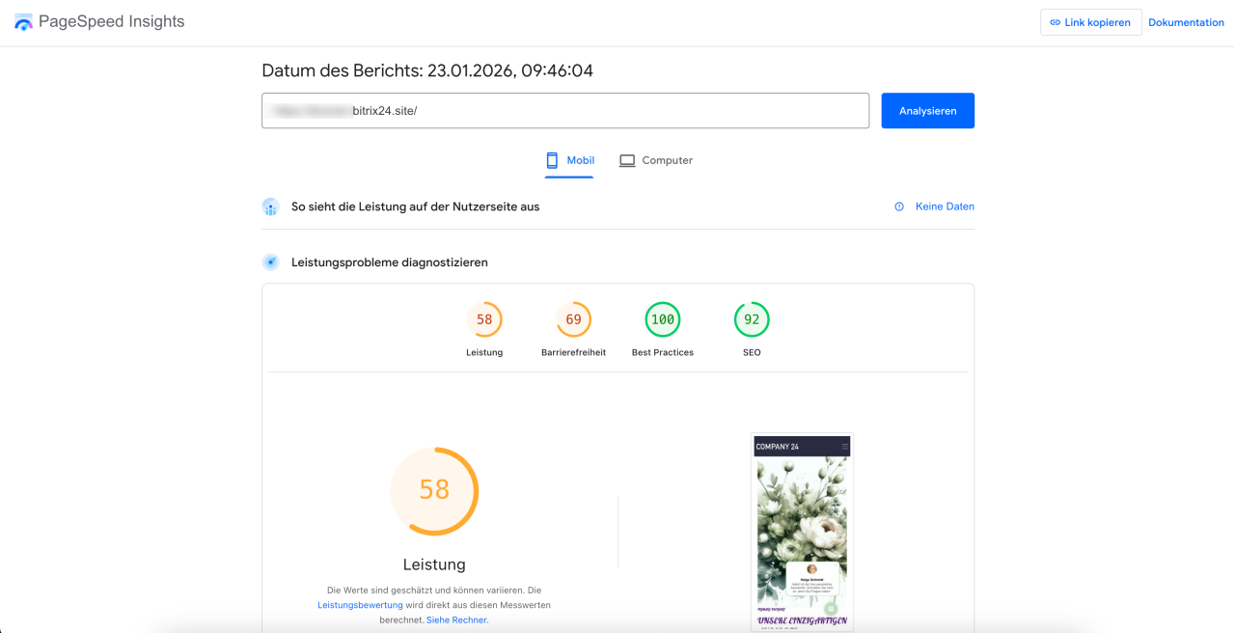Click the info icon next to Keine Daten
Viewport: 1235px width, 633px height.
[x=899, y=206]
